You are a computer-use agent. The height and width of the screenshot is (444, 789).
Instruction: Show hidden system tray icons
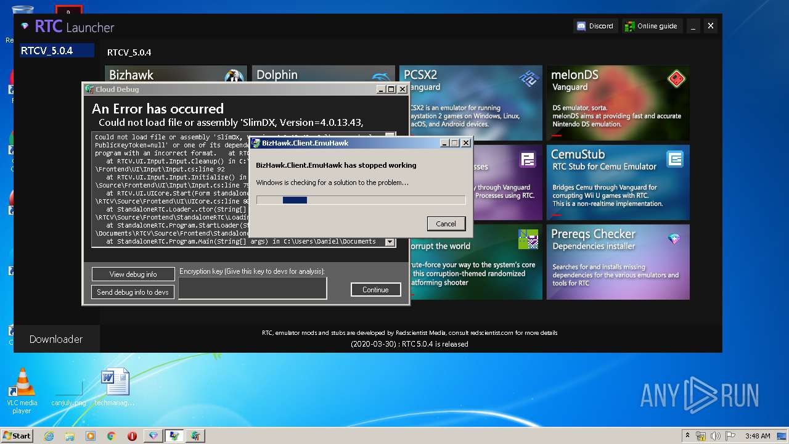(x=688, y=435)
